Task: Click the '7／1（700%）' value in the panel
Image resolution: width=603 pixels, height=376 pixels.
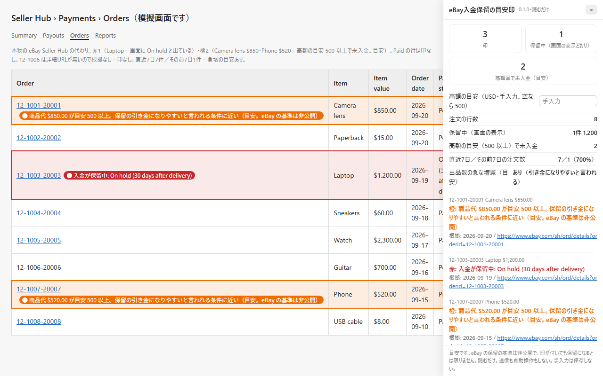Action: point(577,159)
